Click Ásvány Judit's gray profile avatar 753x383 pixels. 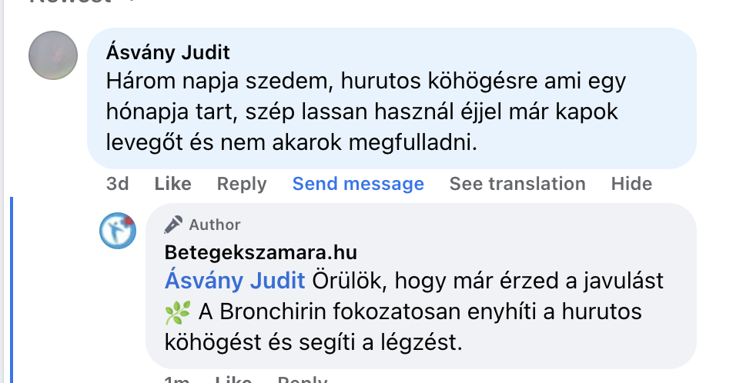click(53, 55)
